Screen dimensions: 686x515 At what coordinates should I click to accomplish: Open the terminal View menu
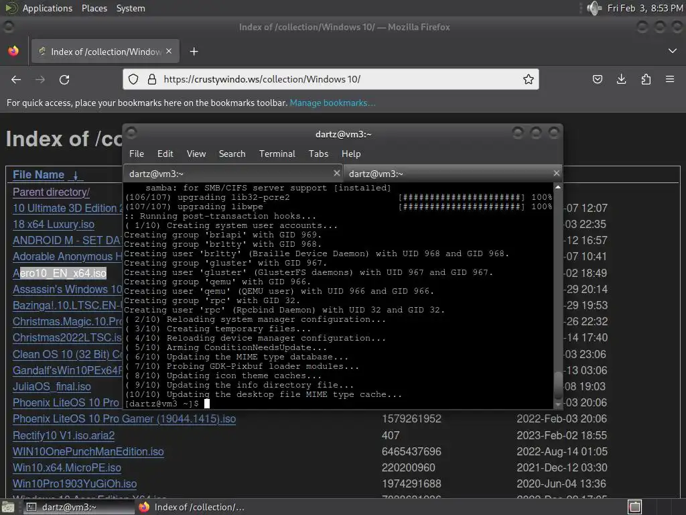(196, 154)
